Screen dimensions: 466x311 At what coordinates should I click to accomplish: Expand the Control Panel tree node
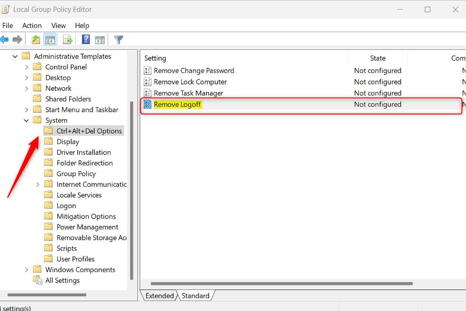pyautogui.click(x=27, y=67)
